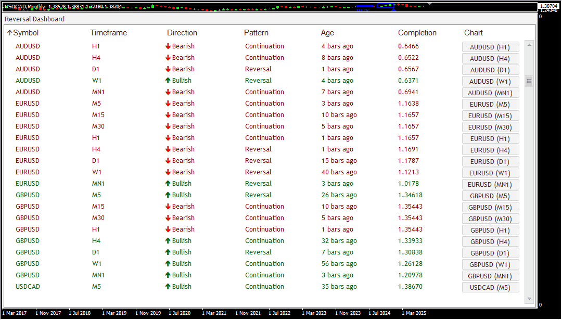Open the EURUSD (H4) chart button
The image size is (562, 320).
coord(490,150)
